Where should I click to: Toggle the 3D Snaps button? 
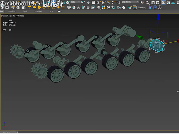(99, 2)
